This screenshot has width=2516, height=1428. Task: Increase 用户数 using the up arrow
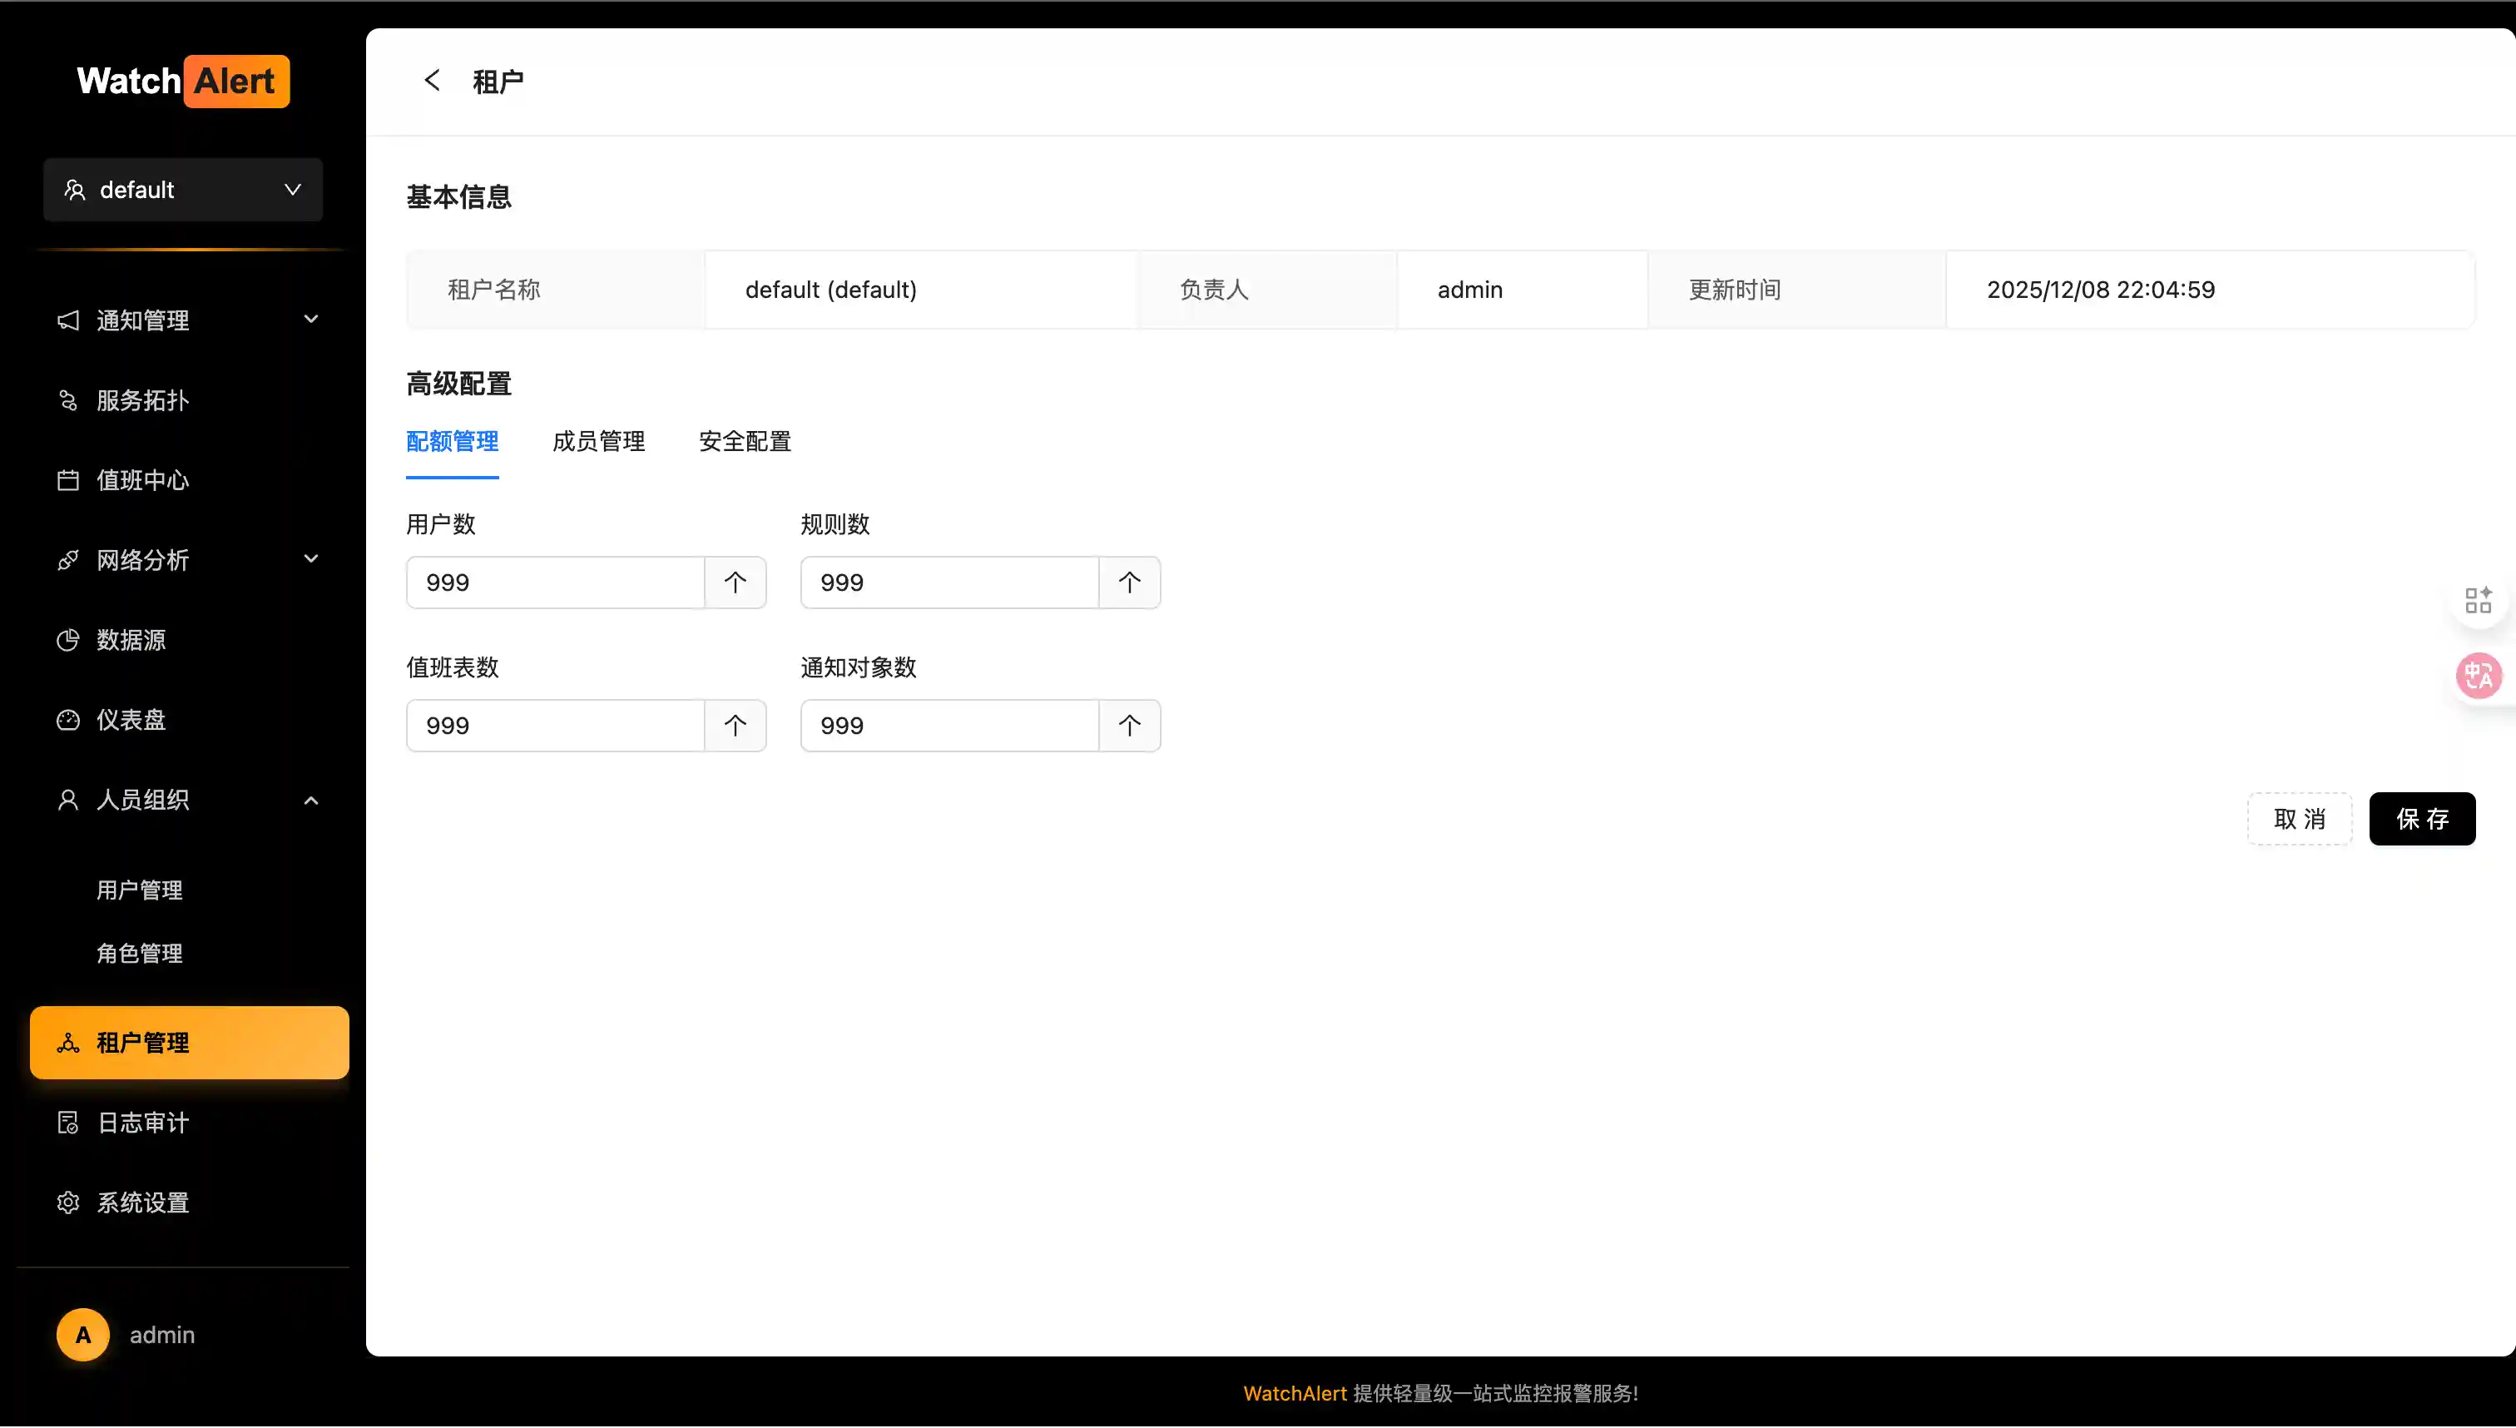point(735,583)
